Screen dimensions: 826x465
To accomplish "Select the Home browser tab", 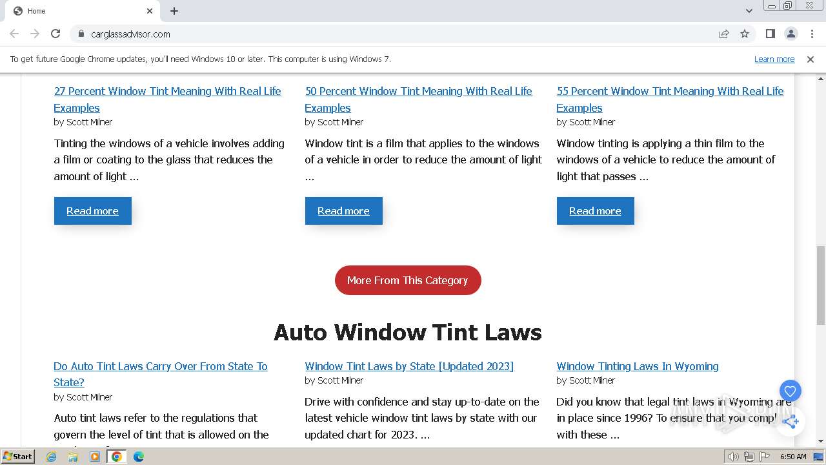I will point(84,11).
